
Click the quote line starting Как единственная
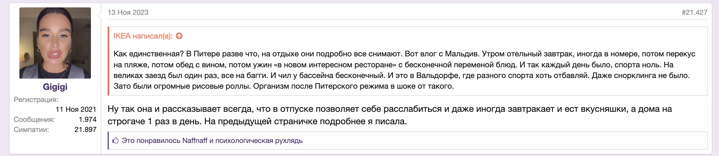(405, 54)
